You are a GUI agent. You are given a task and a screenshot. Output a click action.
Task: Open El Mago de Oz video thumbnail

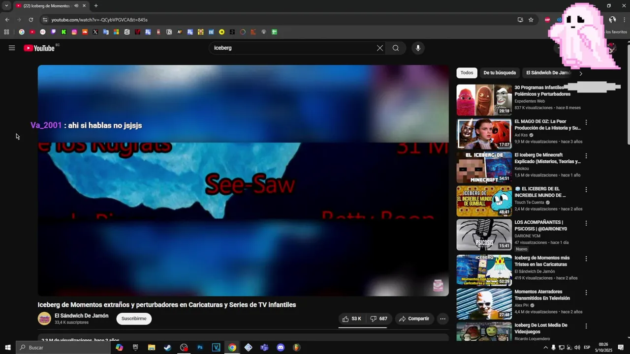(484, 134)
